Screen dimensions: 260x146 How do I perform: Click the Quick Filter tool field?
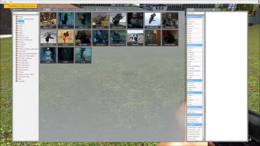(196, 13)
